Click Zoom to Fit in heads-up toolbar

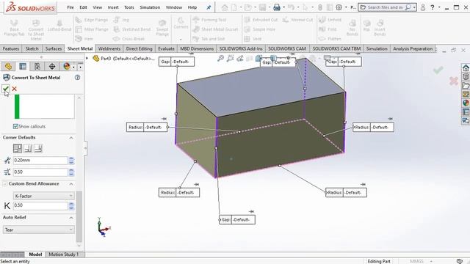click(x=220, y=59)
